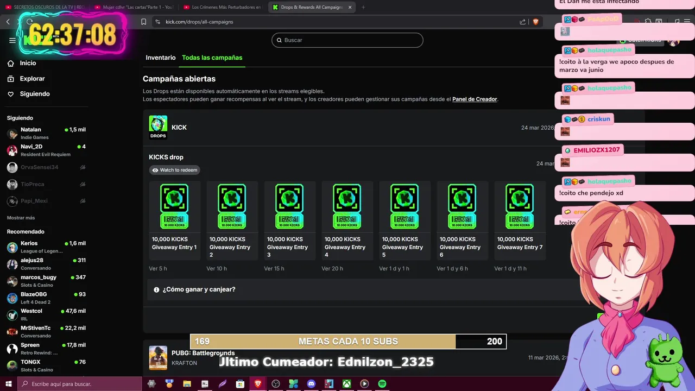Open offline channel TioPreca
The height and width of the screenshot is (391, 695).
[46, 184]
